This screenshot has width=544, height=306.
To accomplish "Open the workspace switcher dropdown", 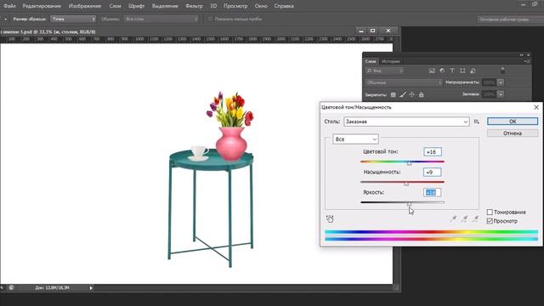I will click(510, 19).
